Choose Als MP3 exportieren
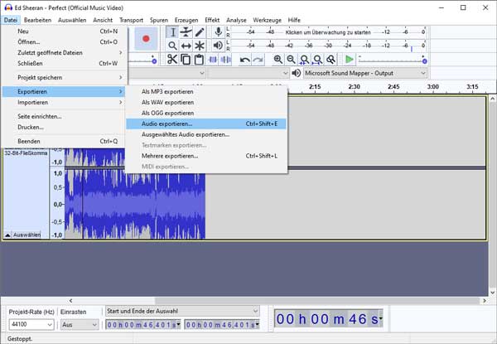 206,92
